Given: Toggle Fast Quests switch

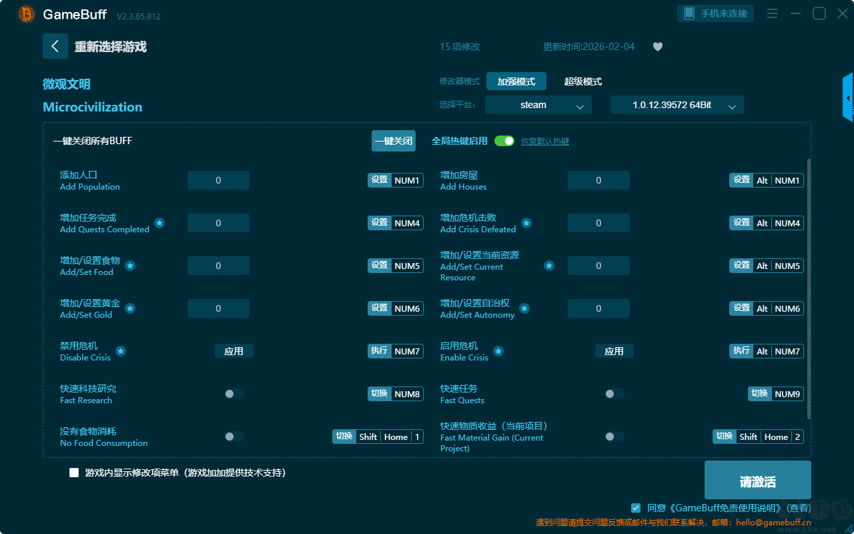Looking at the screenshot, I should pos(614,394).
